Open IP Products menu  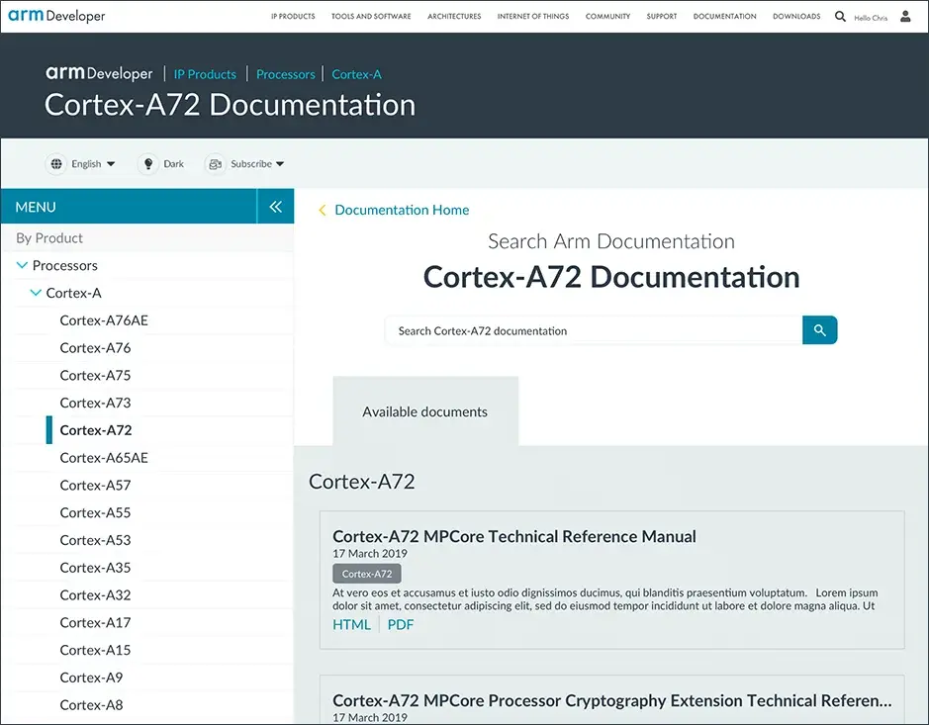293,17
